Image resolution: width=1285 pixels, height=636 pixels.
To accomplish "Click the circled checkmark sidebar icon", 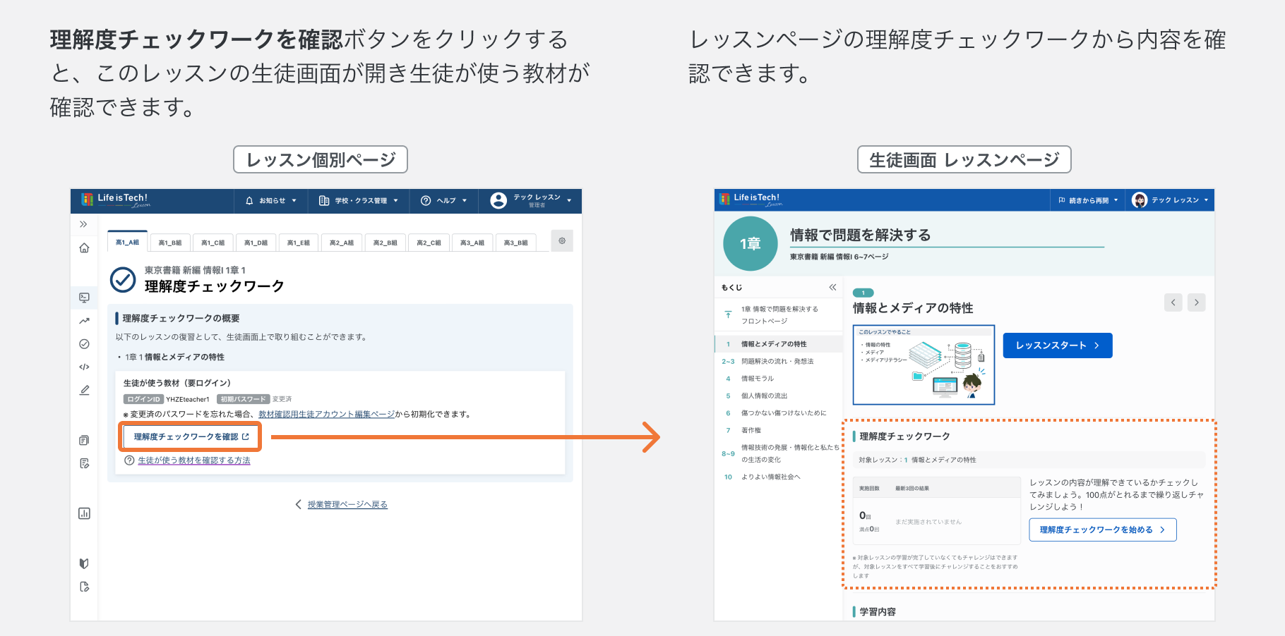I will 84,344.
